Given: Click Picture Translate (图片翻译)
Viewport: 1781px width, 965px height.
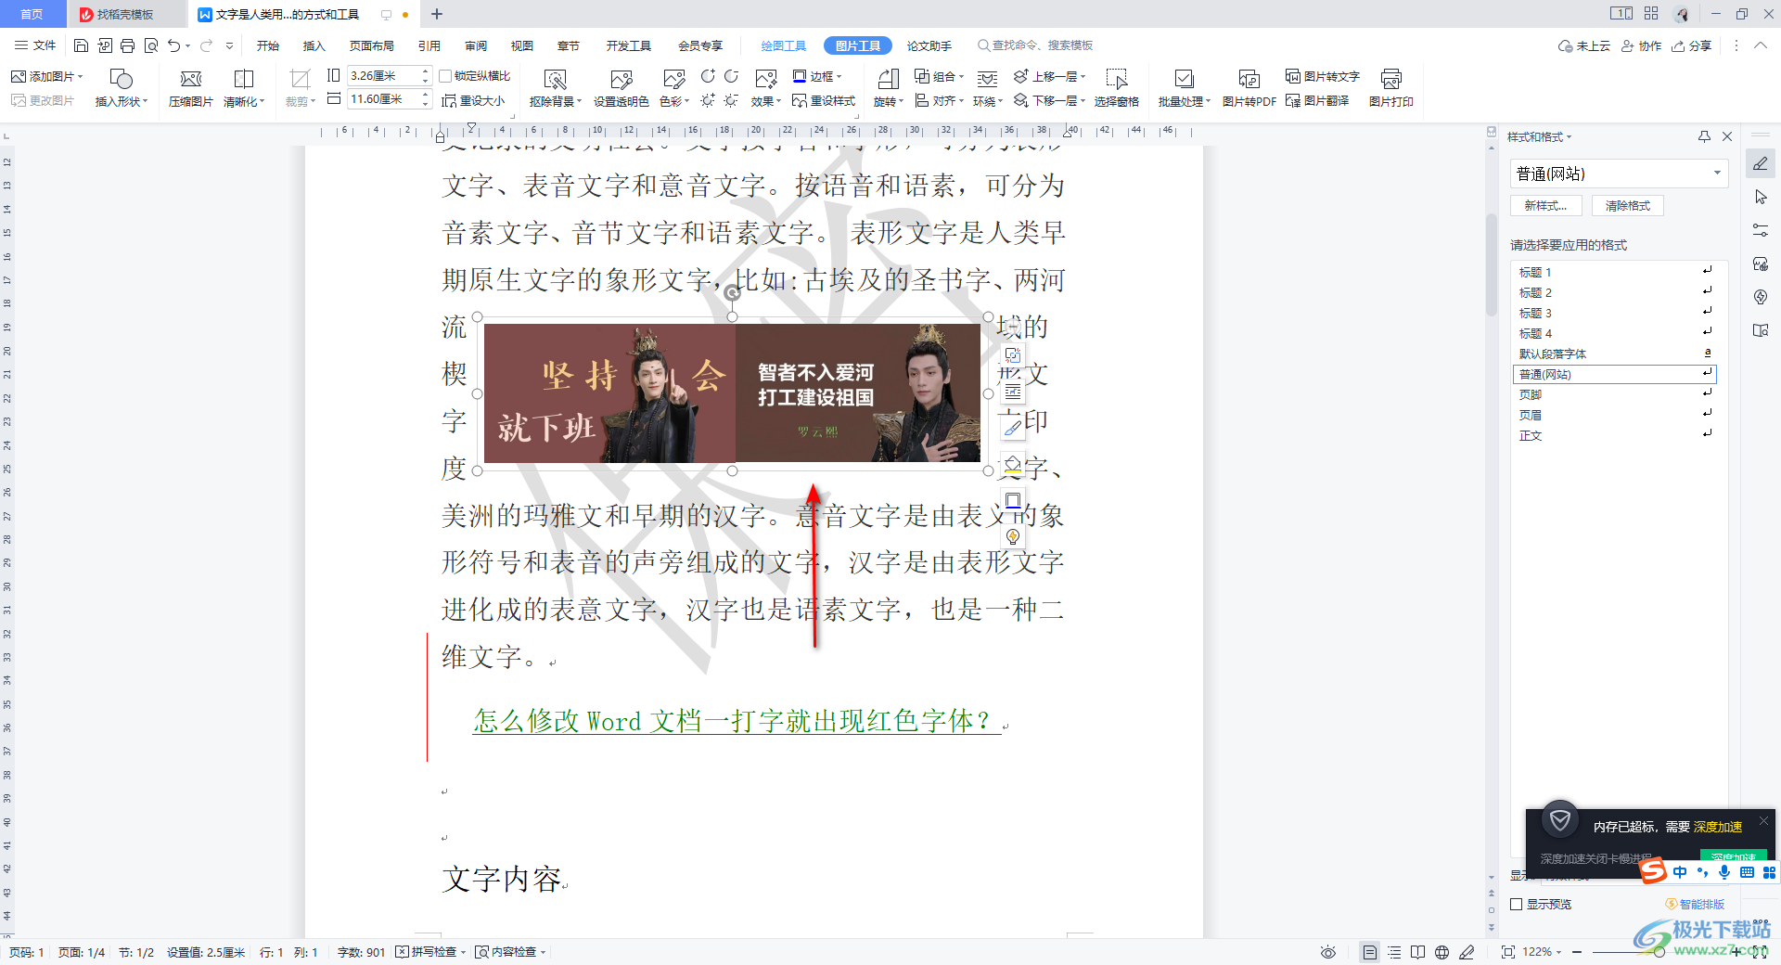Looking at the screenshot, I should click(x=1317, y=100).
